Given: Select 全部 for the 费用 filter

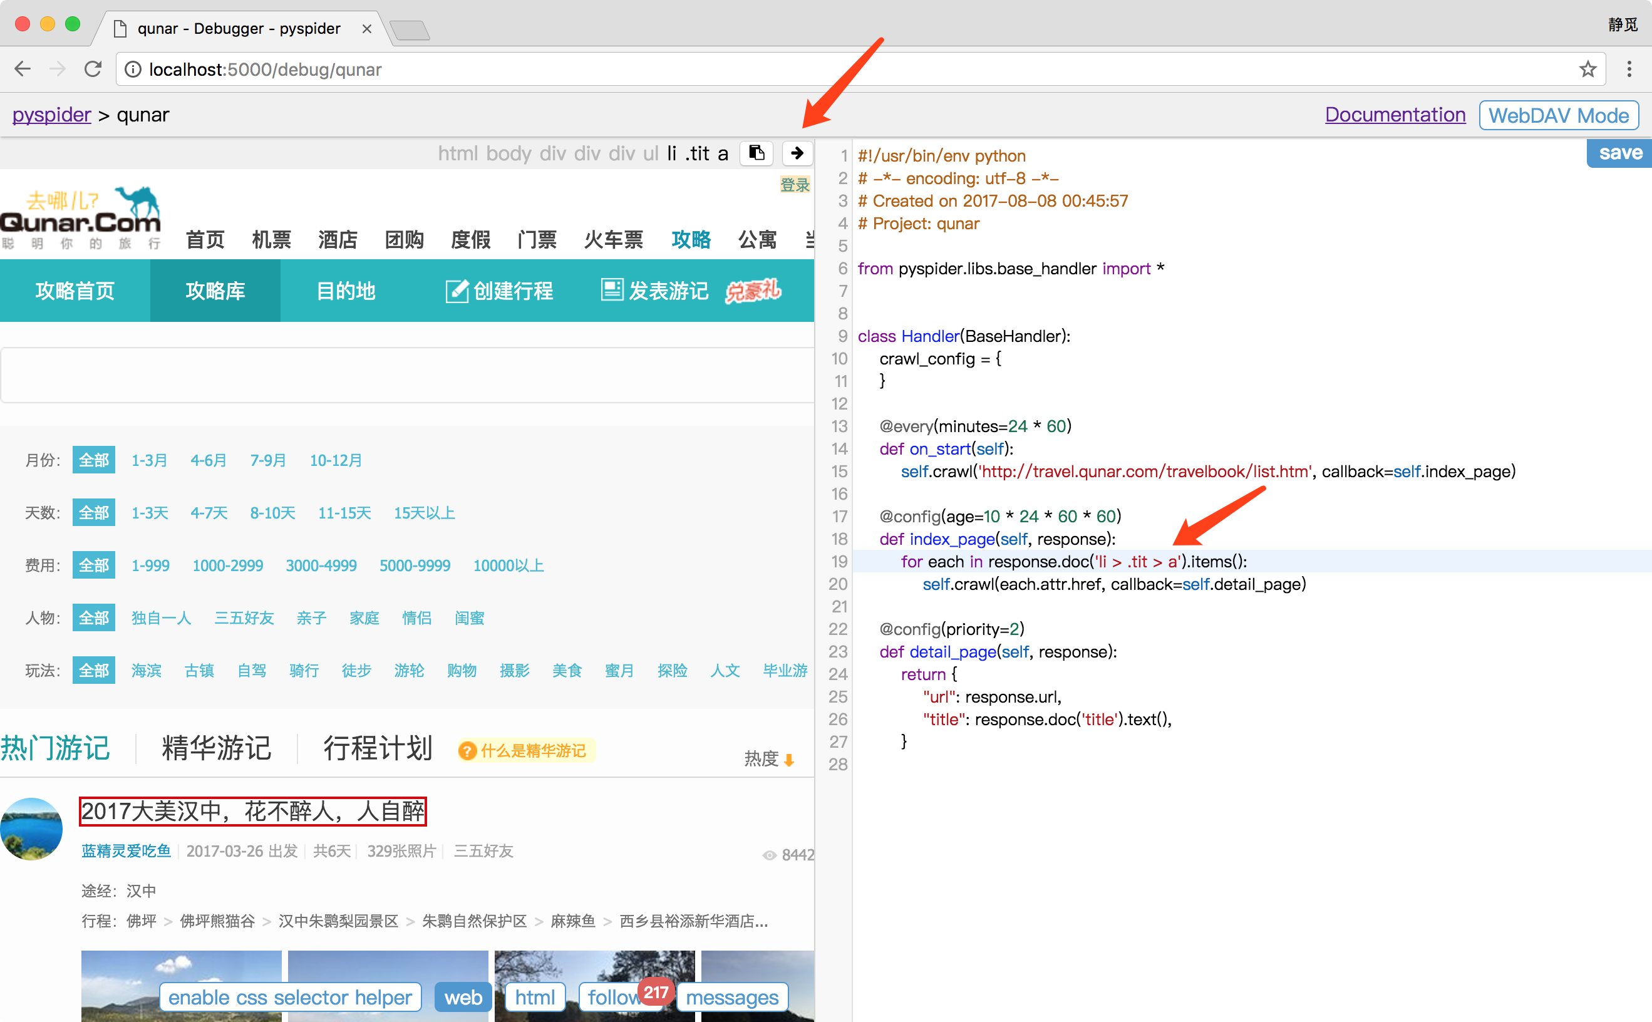Looking at the screenshot, I should 94,565.
